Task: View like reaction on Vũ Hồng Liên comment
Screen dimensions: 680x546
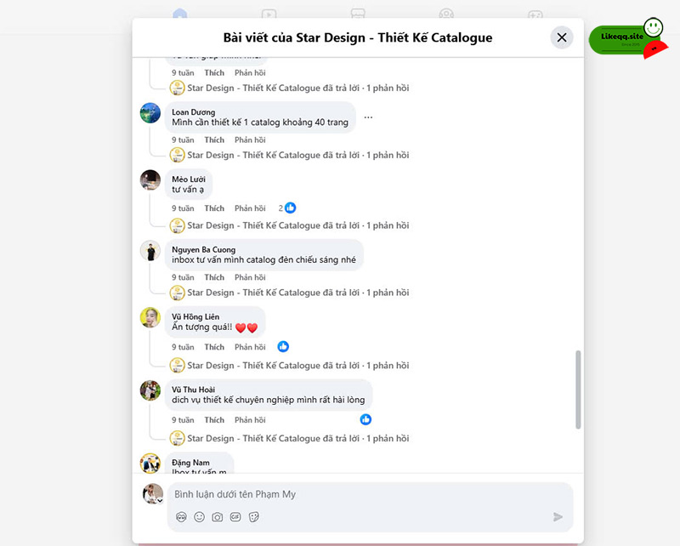Action: click(283, 347)
